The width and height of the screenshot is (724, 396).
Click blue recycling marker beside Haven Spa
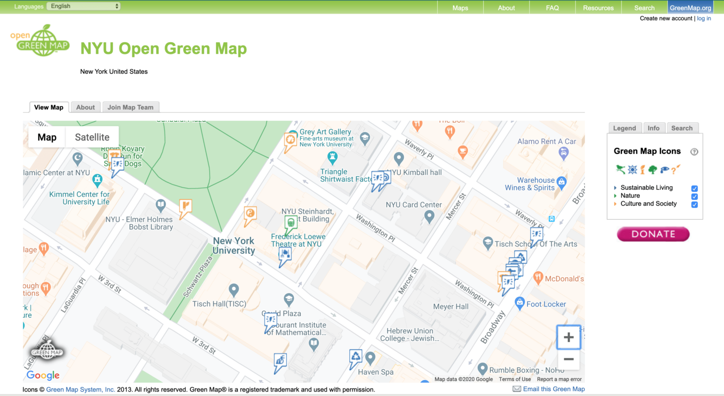[356, 358]
